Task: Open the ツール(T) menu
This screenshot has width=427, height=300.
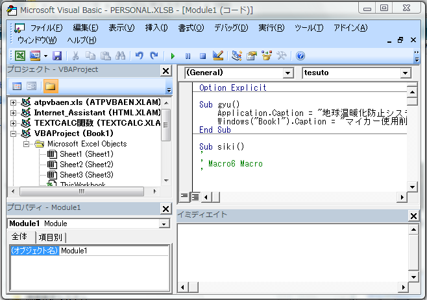Action: coord(309,28)
